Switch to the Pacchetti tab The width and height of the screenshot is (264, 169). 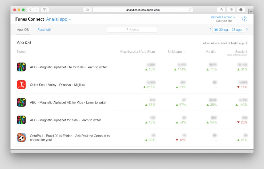coord(44,30)
